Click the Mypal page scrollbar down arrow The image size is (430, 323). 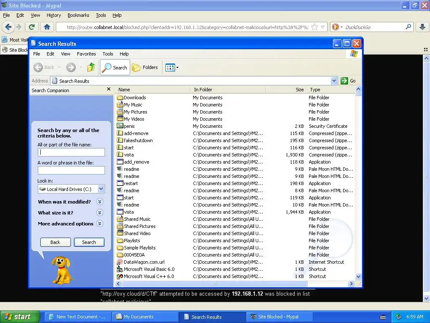(426, 298)
